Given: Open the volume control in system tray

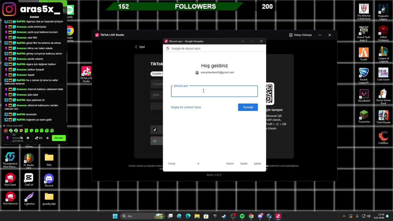Looking at the screenshot, I should [369, 216].
